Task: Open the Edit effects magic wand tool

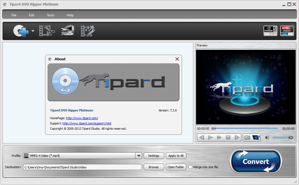Action: (x=88, y=31)
